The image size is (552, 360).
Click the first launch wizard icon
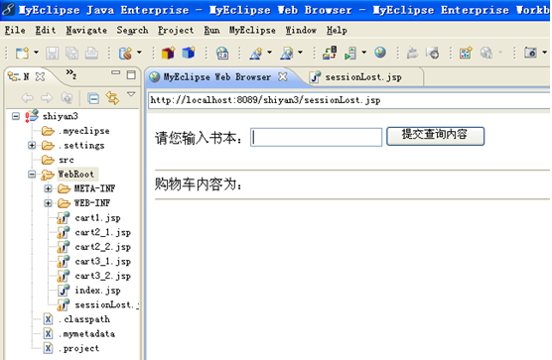click(x=256, y=54)
